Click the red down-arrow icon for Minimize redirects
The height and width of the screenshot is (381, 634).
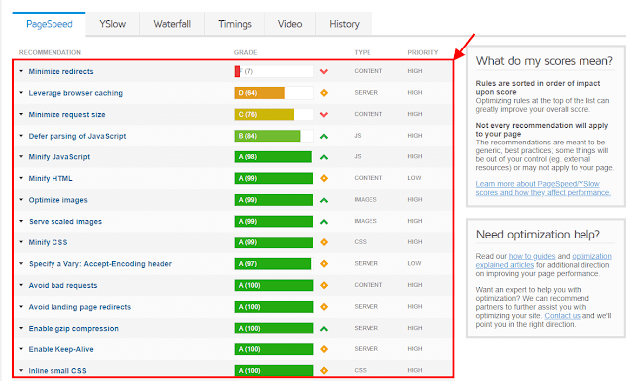tap(324, 72)
